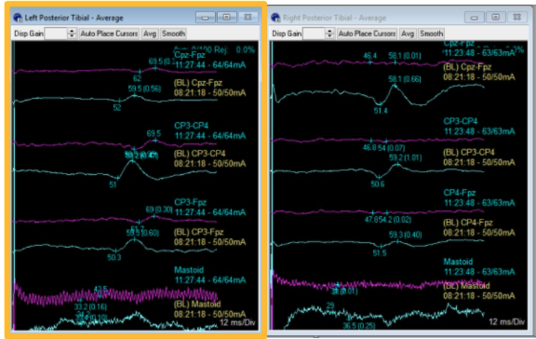
Task: Click Avg button in Right Posterior Tibial window
Action: 408,34
